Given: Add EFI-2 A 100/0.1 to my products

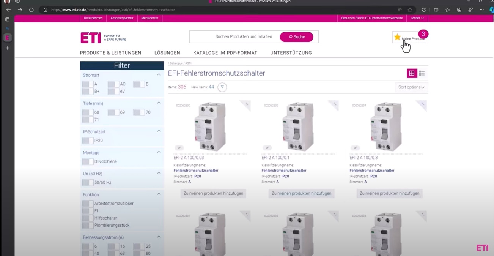Looking at the screenshot, I should point(301,193).
